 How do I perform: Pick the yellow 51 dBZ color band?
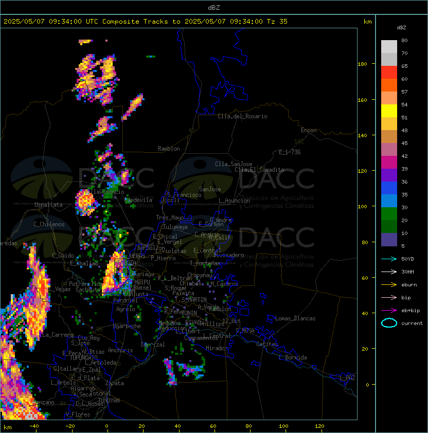[389, 111]
